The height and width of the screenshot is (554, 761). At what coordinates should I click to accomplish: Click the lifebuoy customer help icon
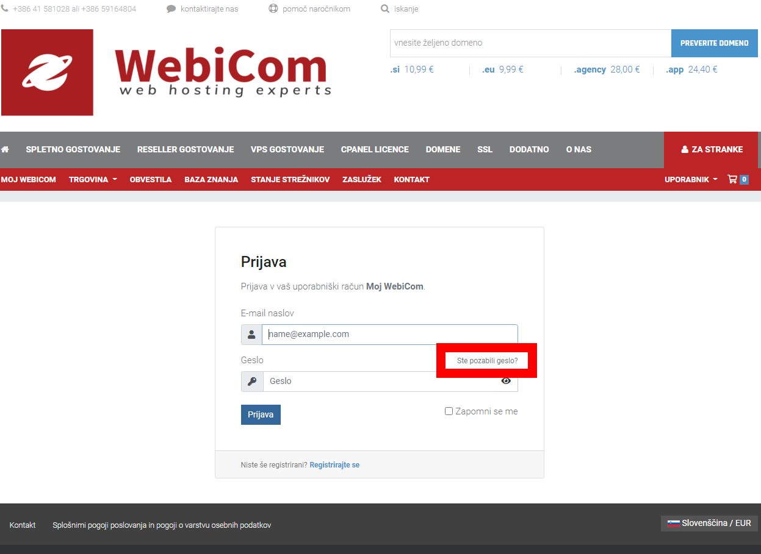tap(273, 9)
